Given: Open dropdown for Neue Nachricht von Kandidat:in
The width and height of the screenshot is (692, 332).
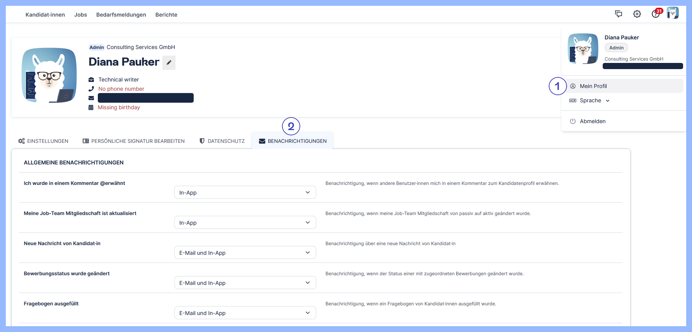Looking at the screenshot, I should click(x=245, y=252).
